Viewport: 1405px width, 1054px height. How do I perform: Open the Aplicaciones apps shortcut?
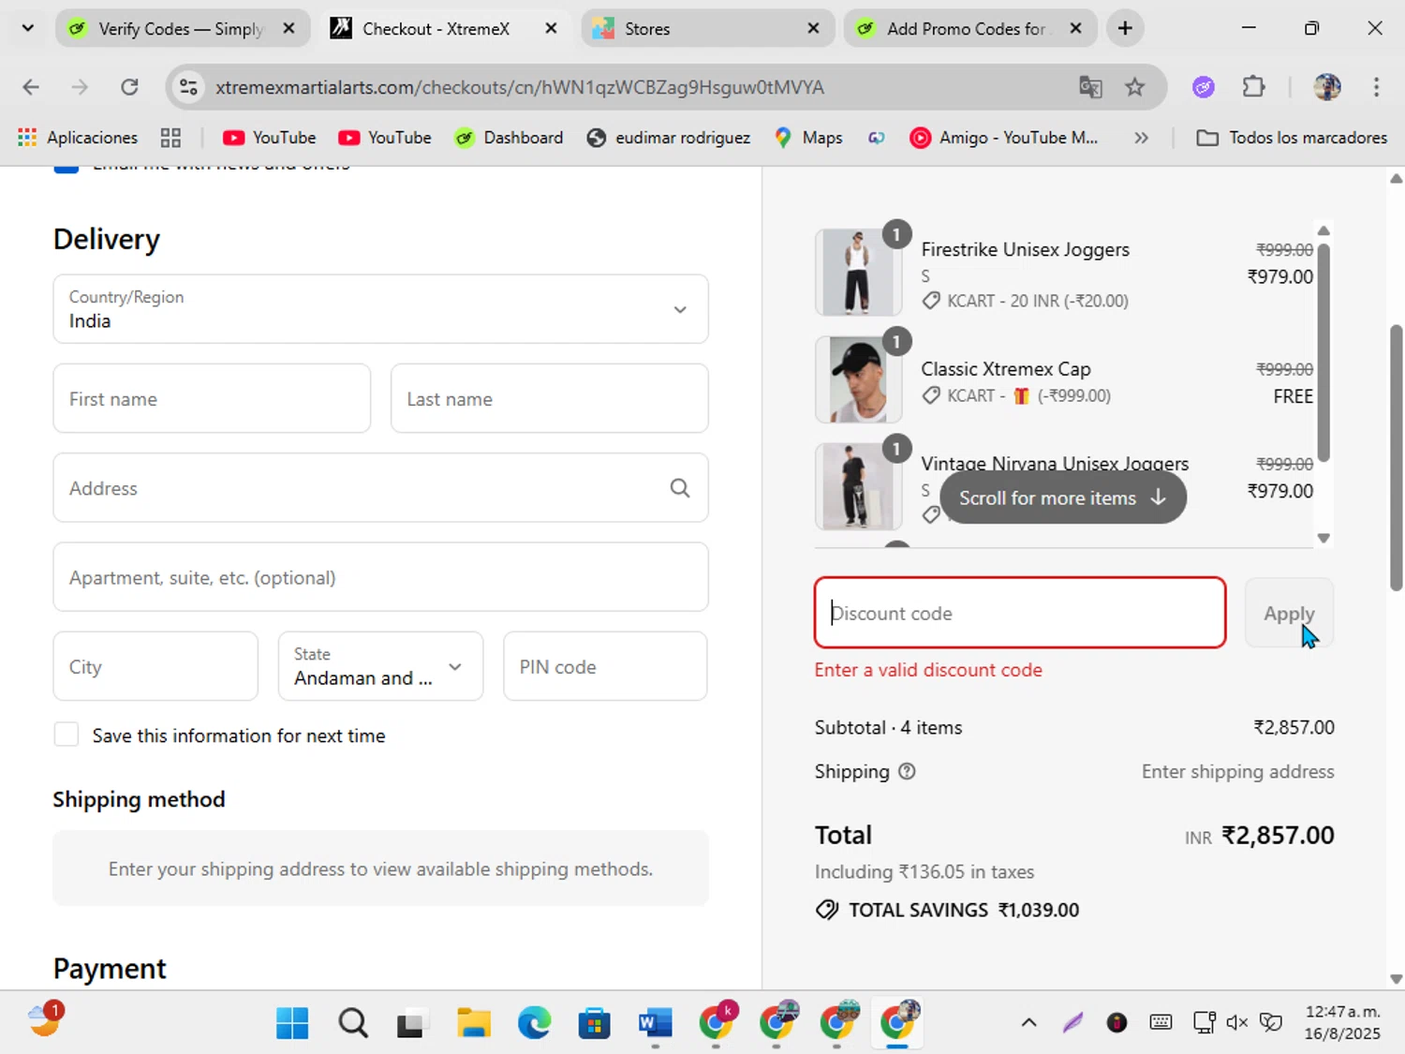pyautogui.click(x=78, y=138)
